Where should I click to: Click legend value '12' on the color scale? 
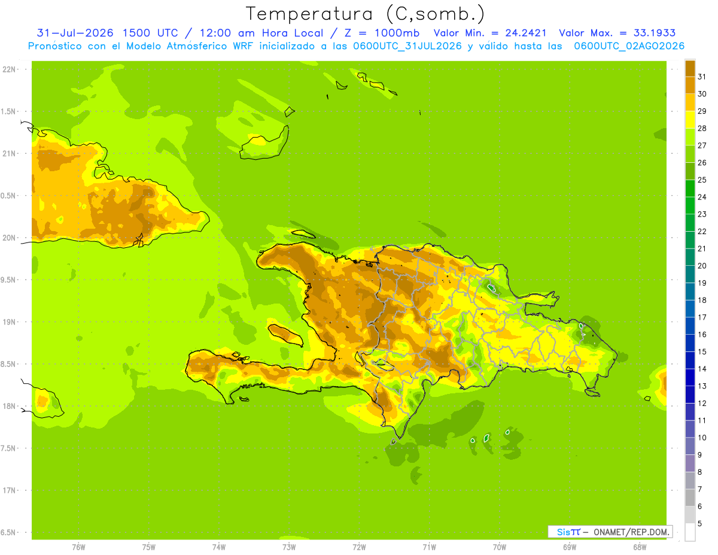point(702,403)
